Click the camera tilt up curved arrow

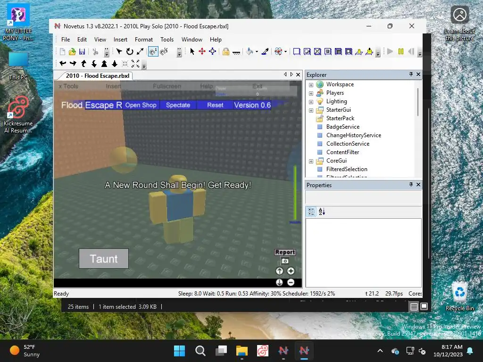pyautogui.click(x=83, y=64)
